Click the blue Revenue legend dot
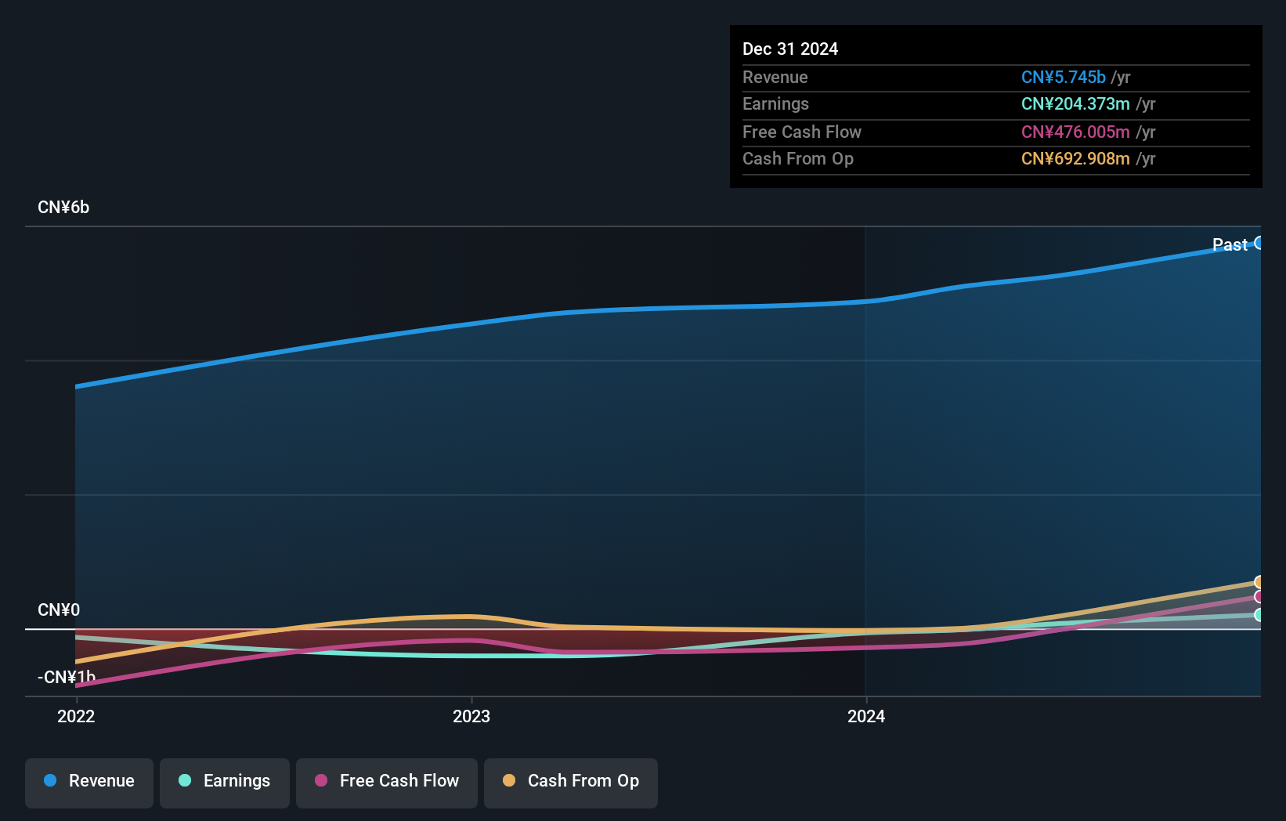 coord(50,780)
